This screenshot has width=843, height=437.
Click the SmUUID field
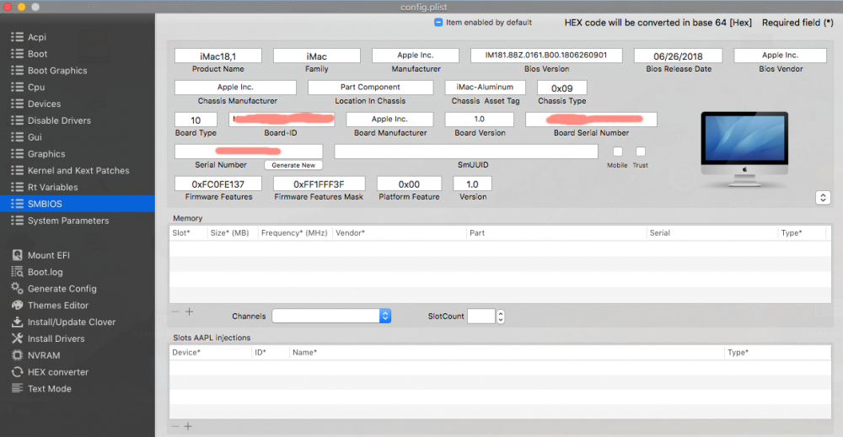466,152
